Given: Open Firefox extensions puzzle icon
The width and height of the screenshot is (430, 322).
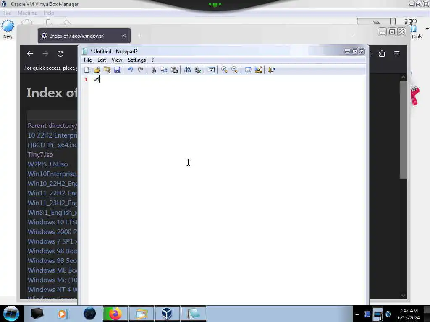Looking at the screenshot, I should point(382,53).
